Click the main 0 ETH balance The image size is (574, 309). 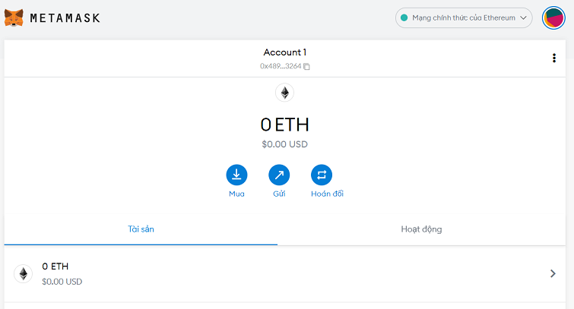coord(285,125)
